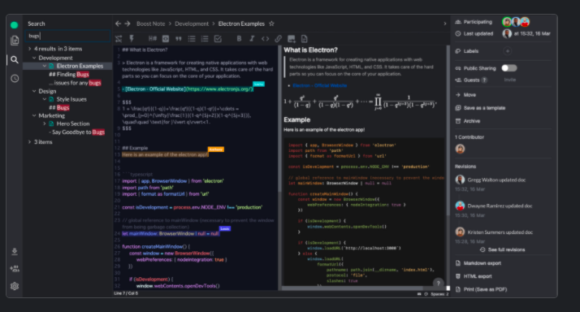Image resolution: width=580 pixels, height=312 pixels.
Task: Insert a bulleted list
Action: [x=192, y=38]
